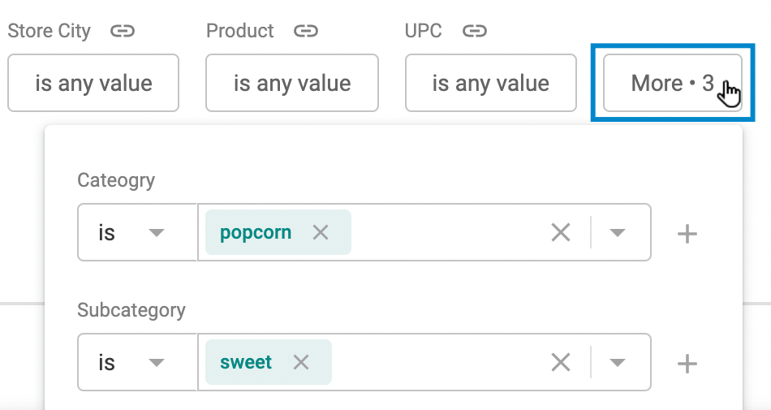Remove the sweet chip from Subcategory filter

pos(301,362)
